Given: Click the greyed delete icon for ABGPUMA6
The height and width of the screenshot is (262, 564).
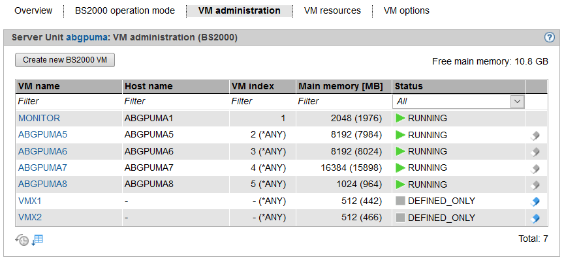Looking at the screenshot, I should 535,152.
